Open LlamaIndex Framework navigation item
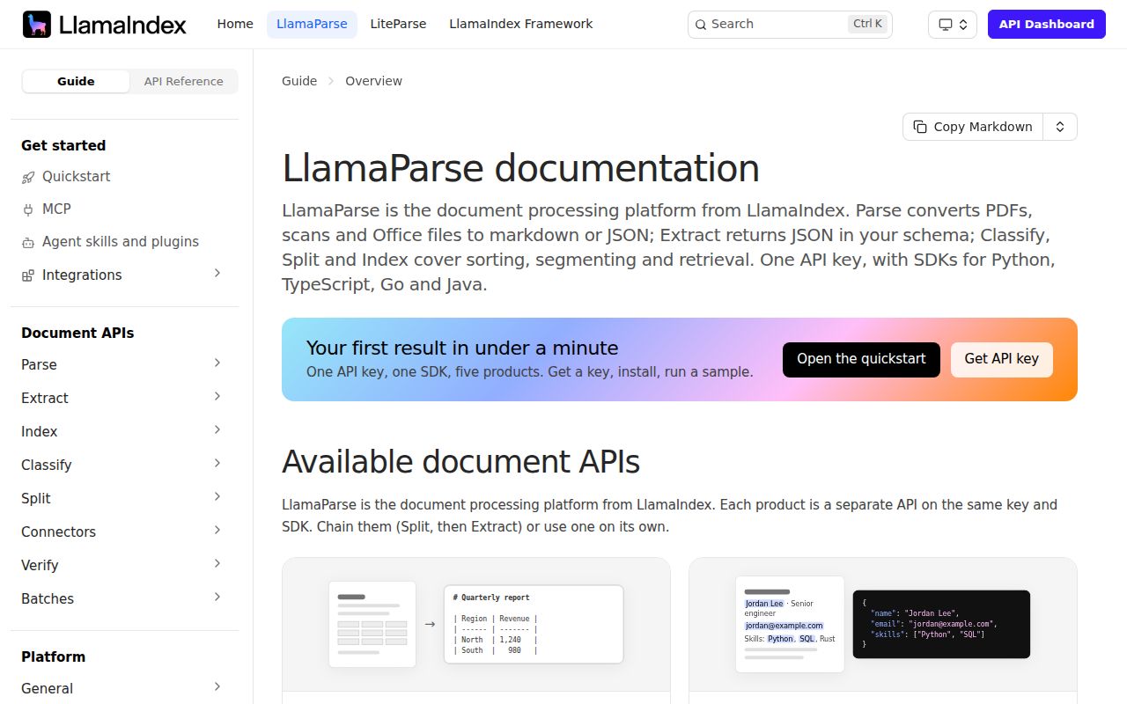The image size is (1127, 704). click(x=521, y=25)
